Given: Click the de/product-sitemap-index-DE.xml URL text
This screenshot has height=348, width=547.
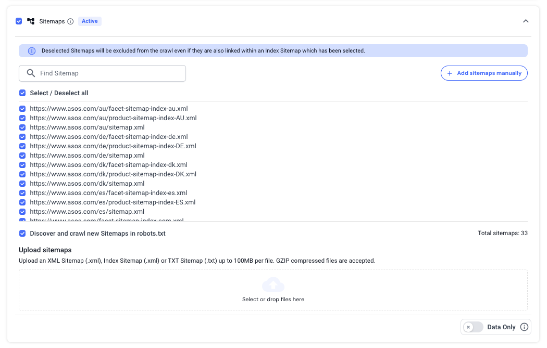Looking at the screenshot, I should [113, 146].
